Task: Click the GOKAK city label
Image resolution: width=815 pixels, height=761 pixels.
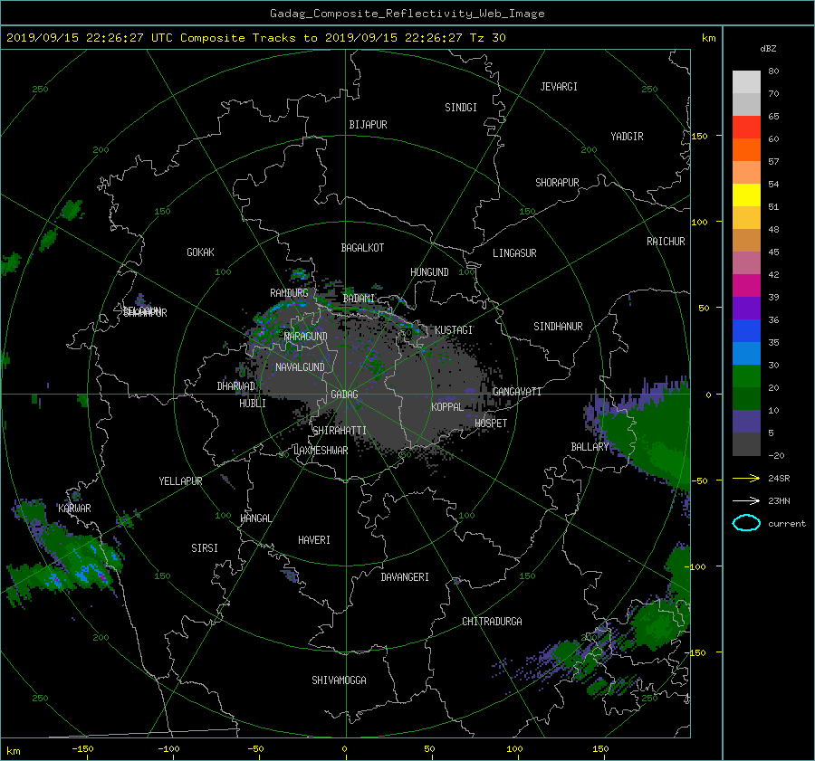Action: [x=200, y=252]
